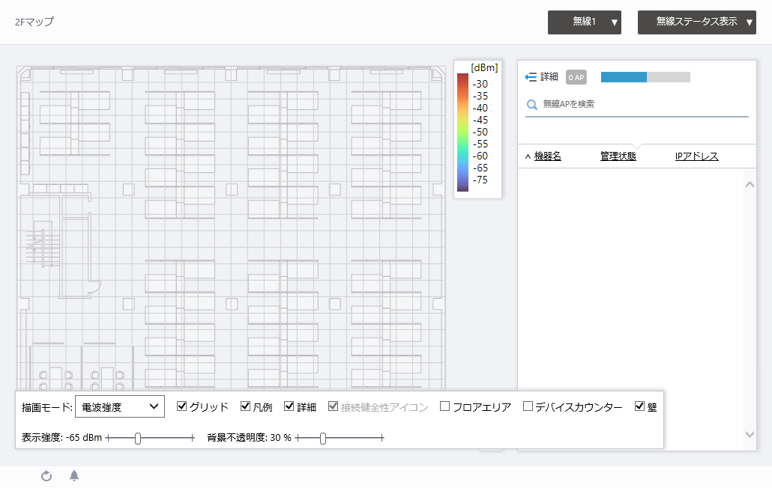This screenshot has width=772, height=488.
Task: Open the 無線ステータス表示 dropdown
Action: point(696,22)
